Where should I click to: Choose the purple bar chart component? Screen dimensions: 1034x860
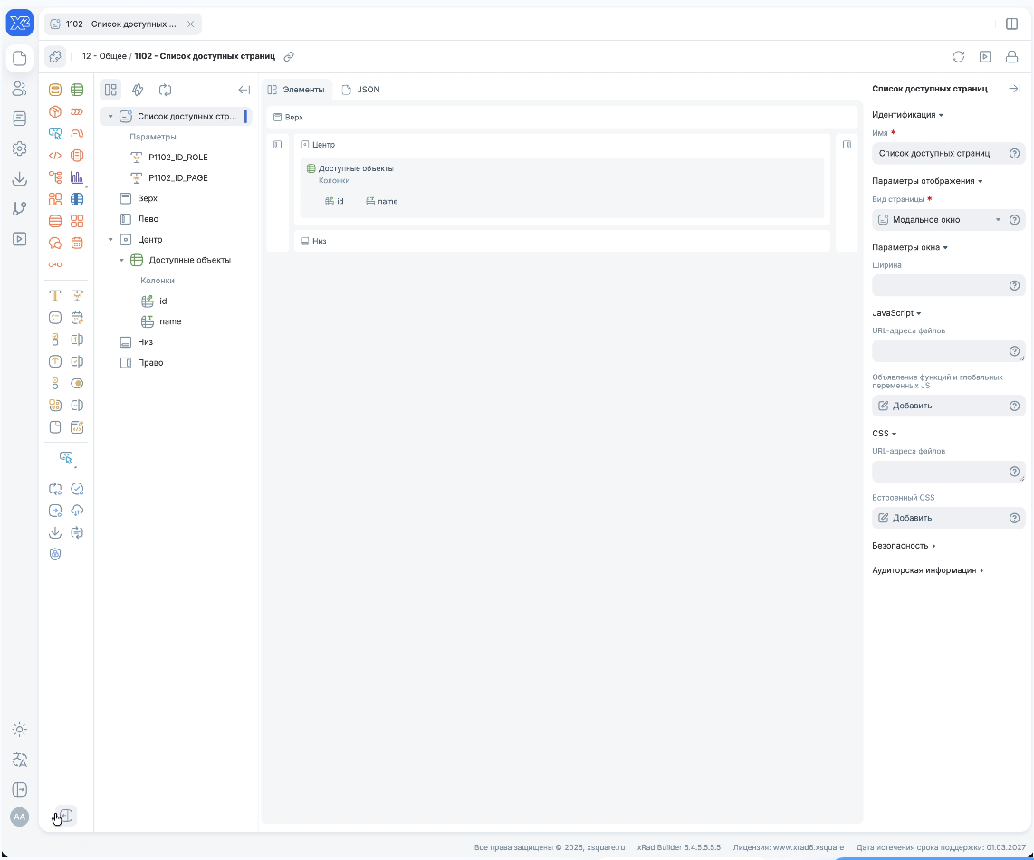(x=77, y=177)
